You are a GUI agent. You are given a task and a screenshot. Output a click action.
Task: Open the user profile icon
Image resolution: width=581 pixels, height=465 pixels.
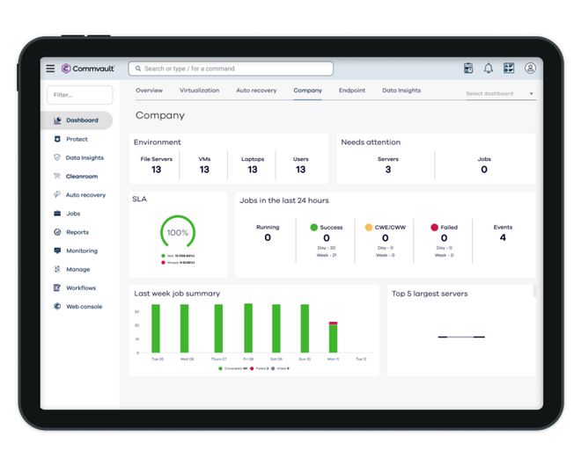point(530,69)
